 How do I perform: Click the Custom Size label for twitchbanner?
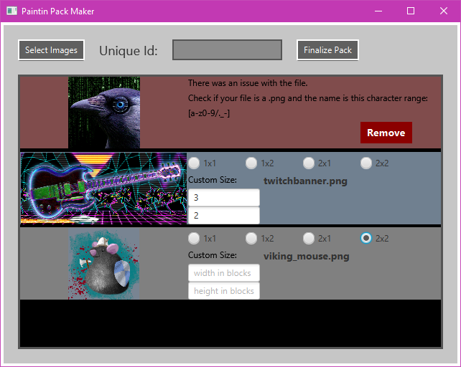click(x=213, y=180)
